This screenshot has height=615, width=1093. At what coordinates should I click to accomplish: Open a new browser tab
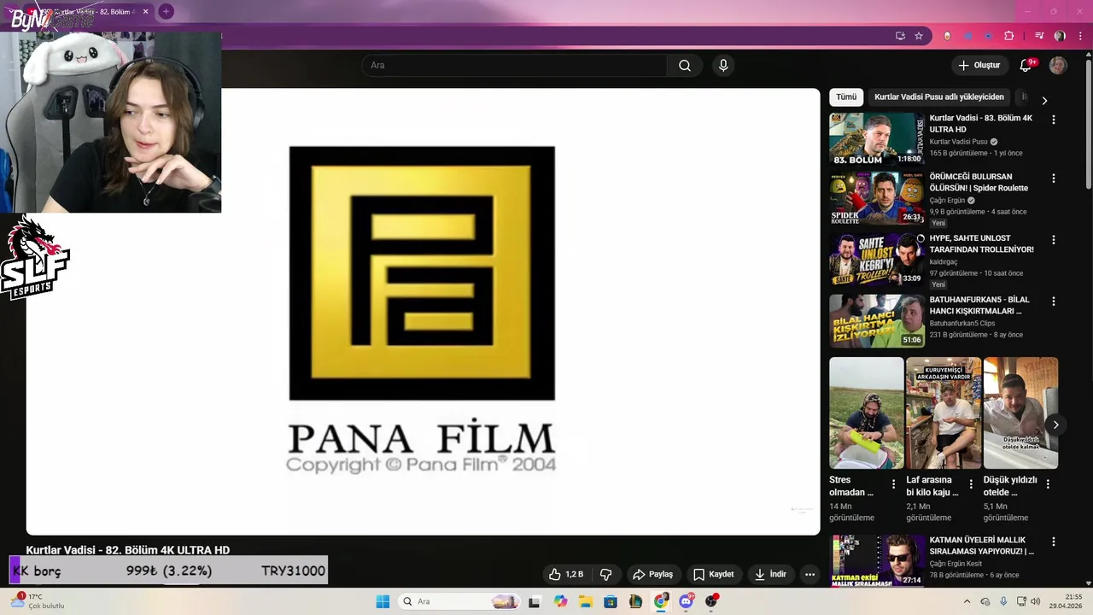point(166,11)
